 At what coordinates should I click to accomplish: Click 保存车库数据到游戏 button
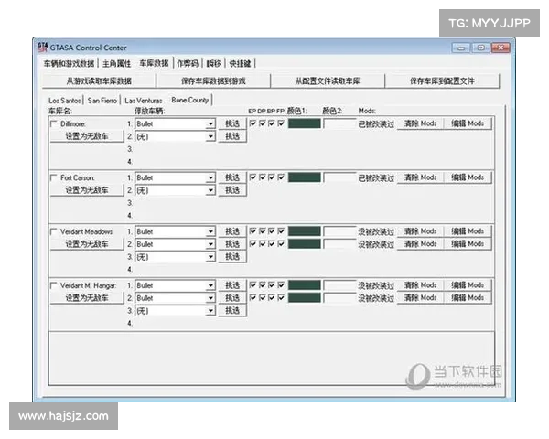tap(213, 80)
